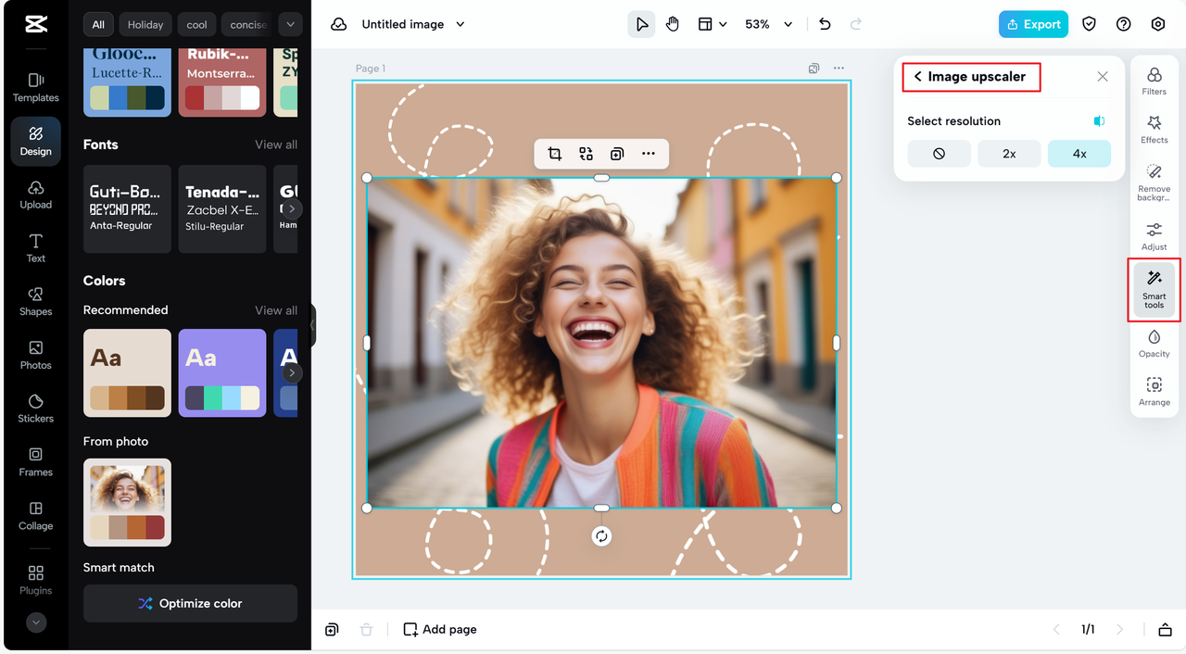Redo the last action
This screenshot has width=1186, height=654.
point(856,24)
